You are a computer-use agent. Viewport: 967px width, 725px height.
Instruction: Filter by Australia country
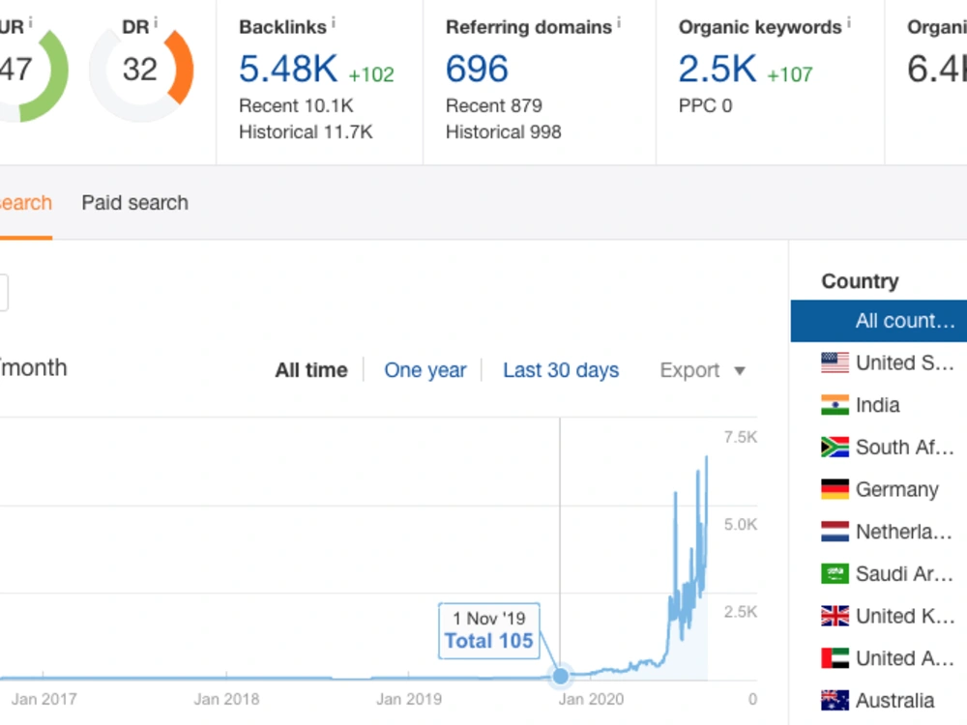point(879,700)
